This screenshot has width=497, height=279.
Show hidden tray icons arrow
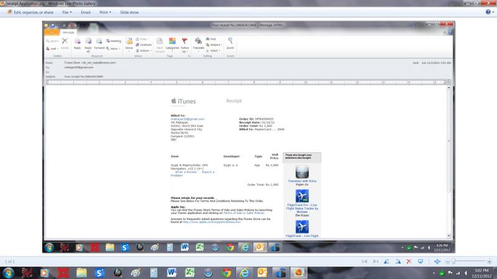pos(434,273)
